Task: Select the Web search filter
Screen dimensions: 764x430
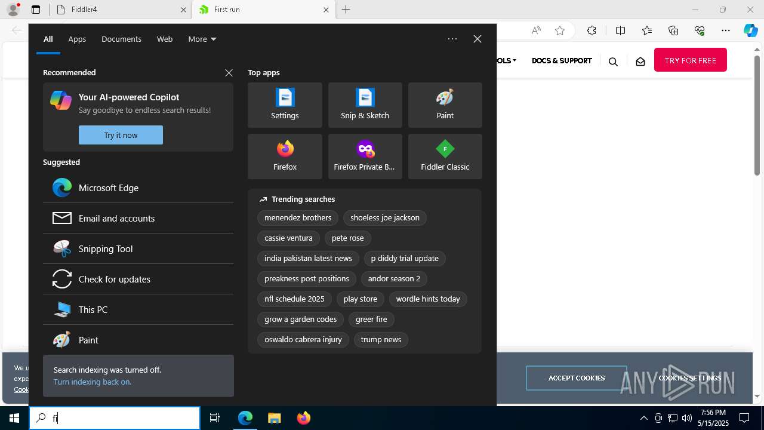Action: (x=165, y=39)
